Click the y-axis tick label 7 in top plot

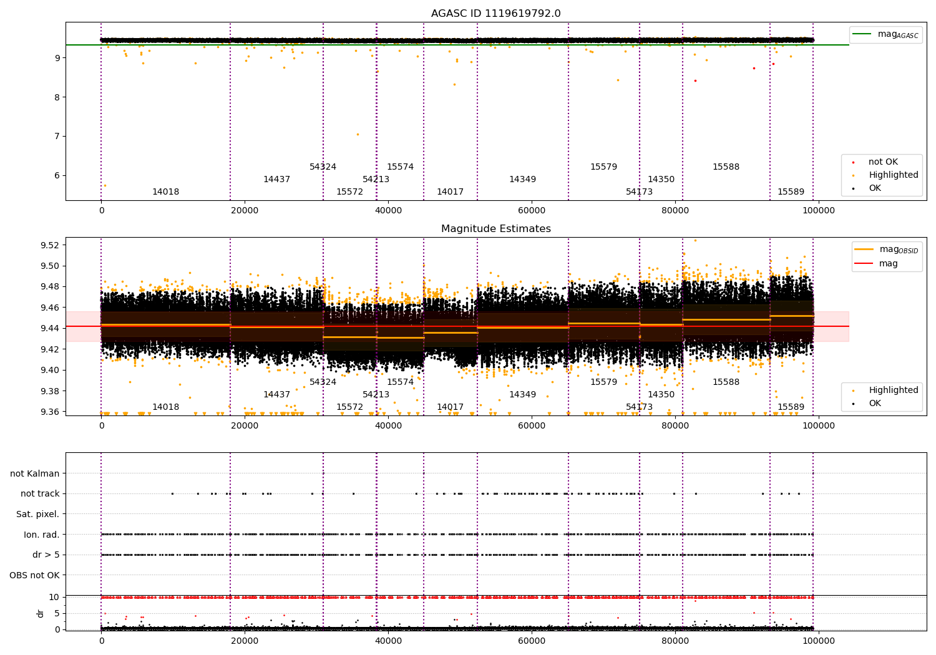[57, 137]
